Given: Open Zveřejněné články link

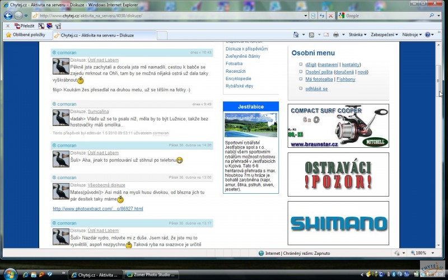Looking at the screenshot, I should click(x=243, y=57).
